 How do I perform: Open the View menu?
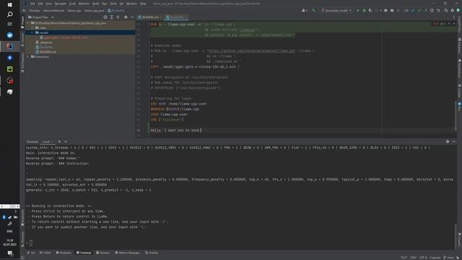tap(48, 4)
